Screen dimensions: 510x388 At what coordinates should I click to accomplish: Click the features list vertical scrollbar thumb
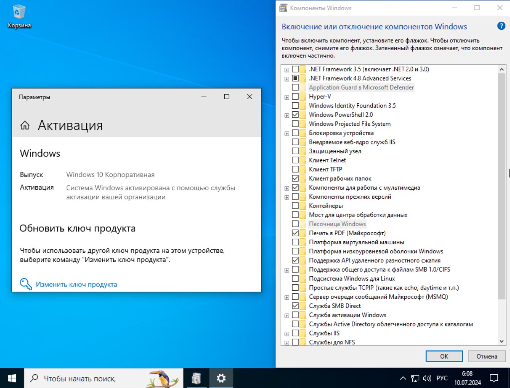pyautogui.click(x=502, y=186)
